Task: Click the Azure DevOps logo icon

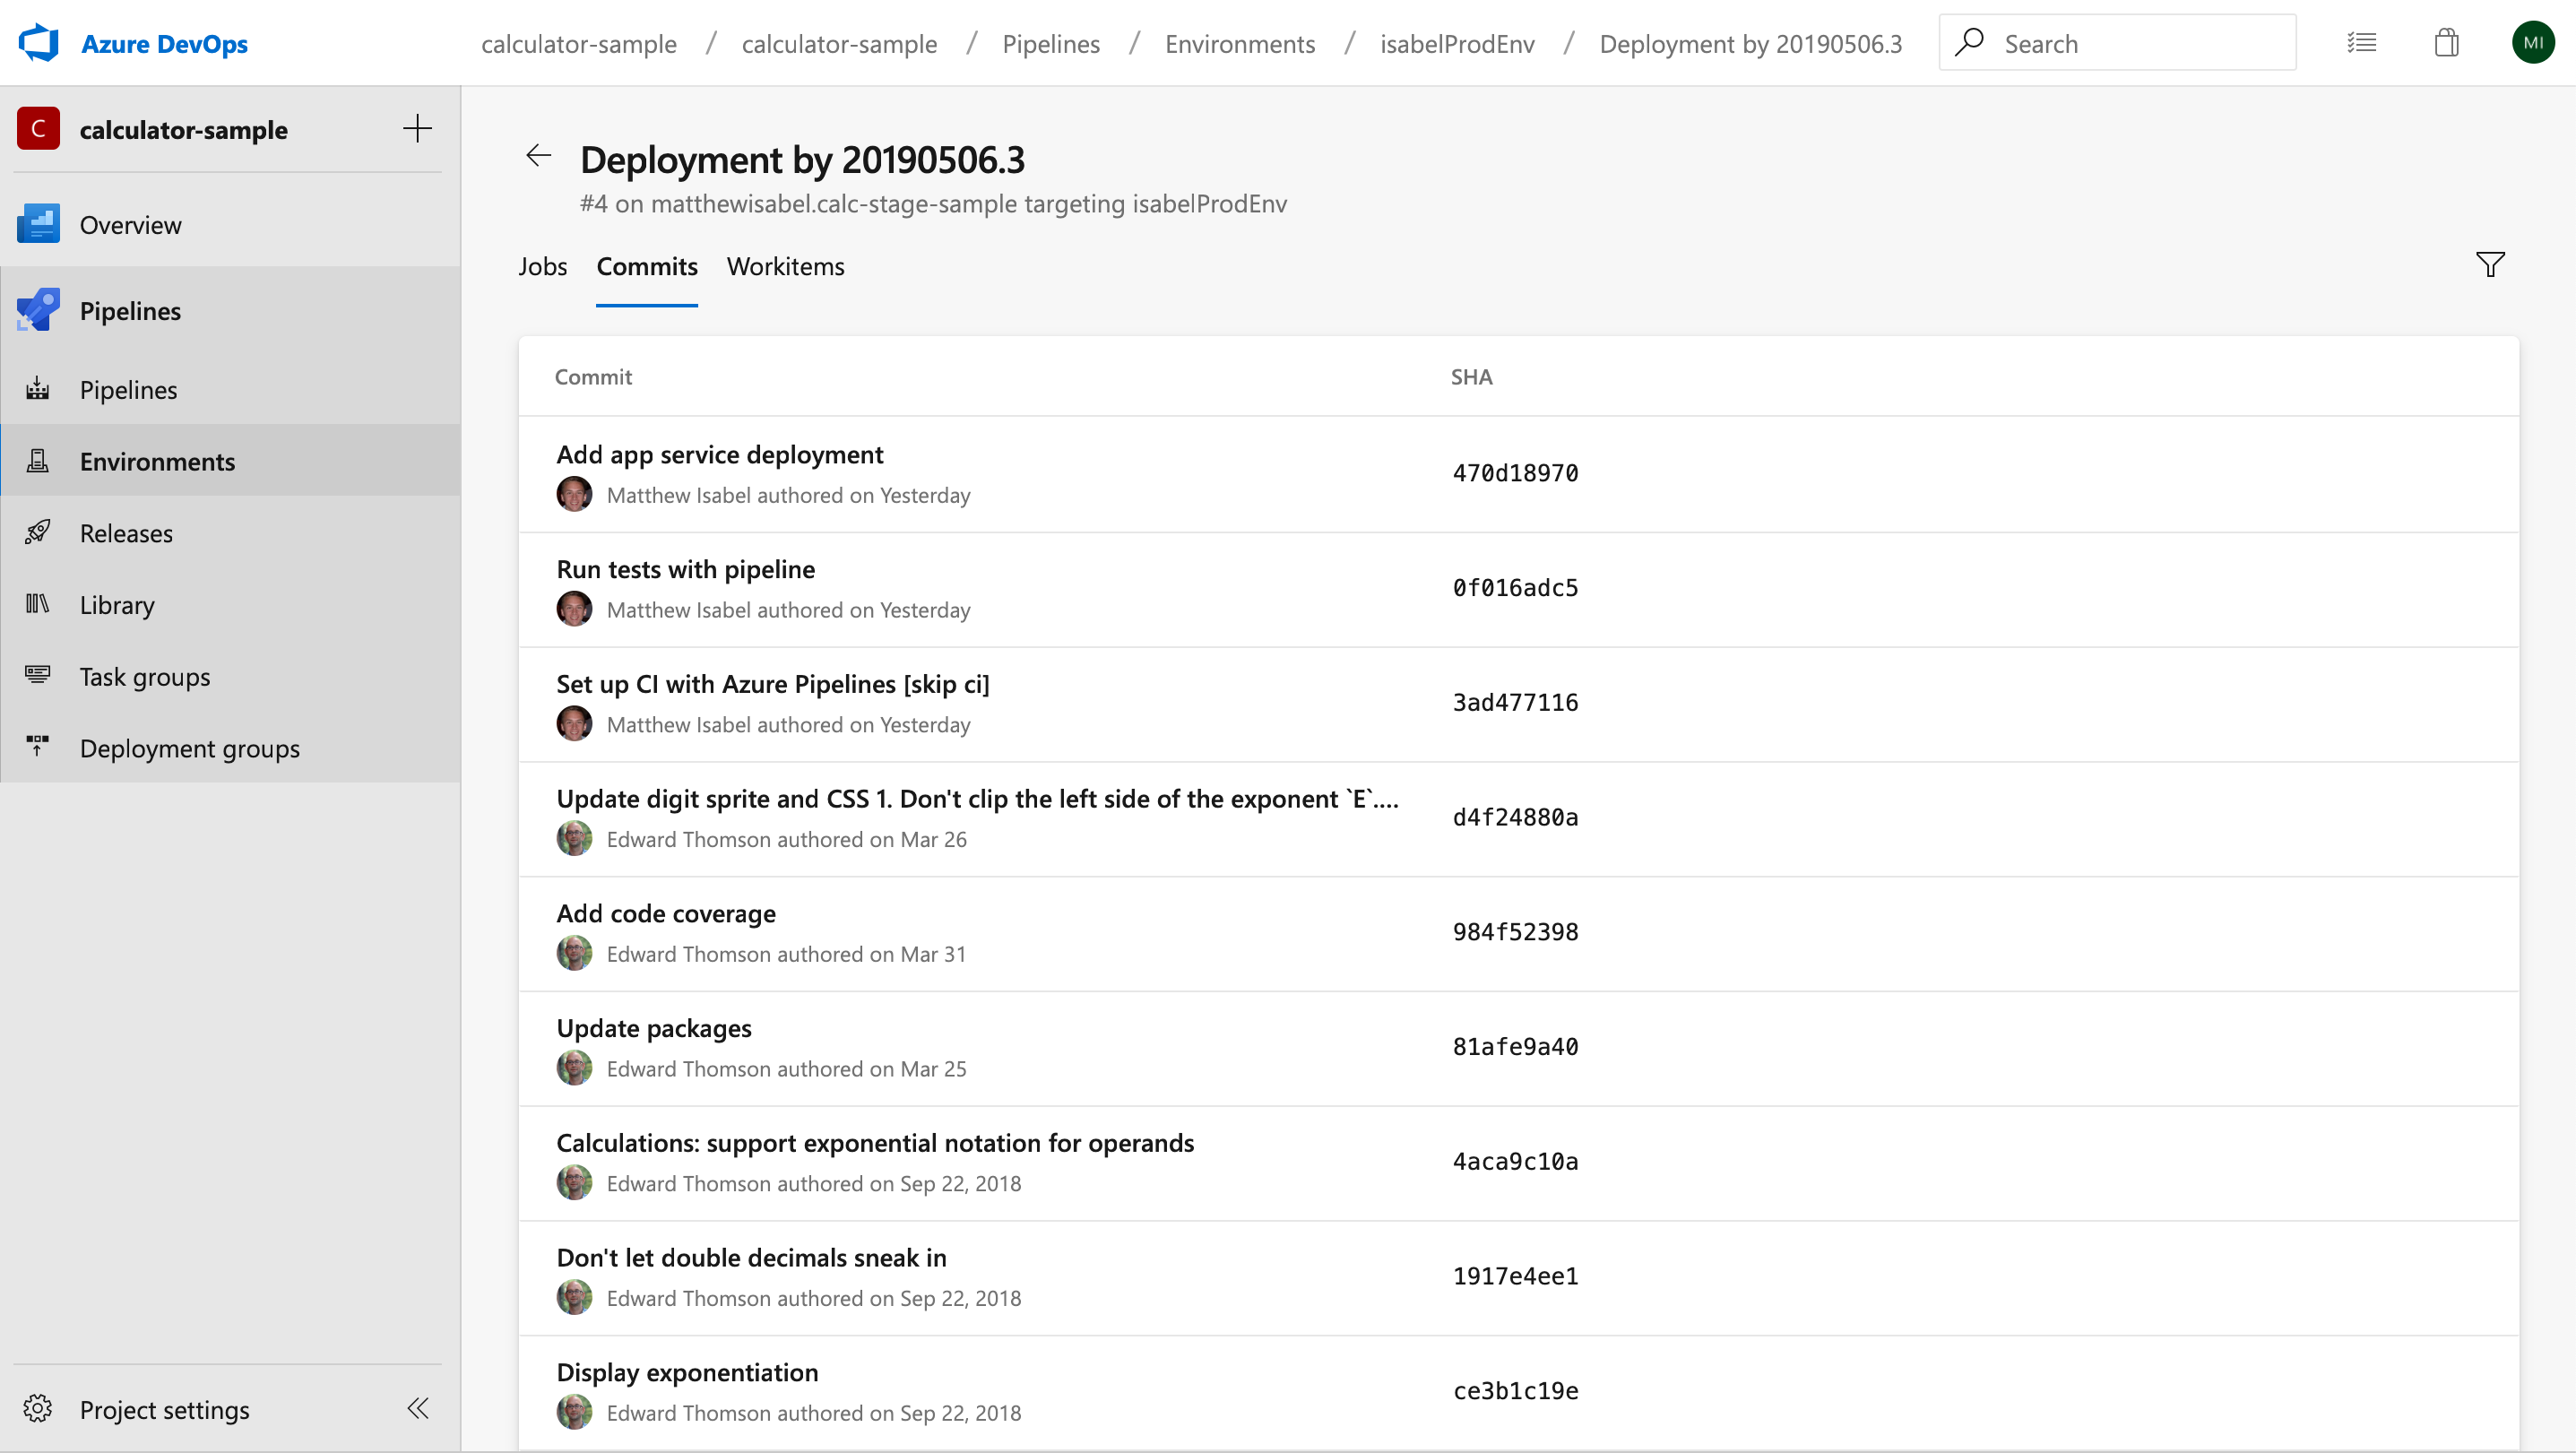Action: coord(39,43)
